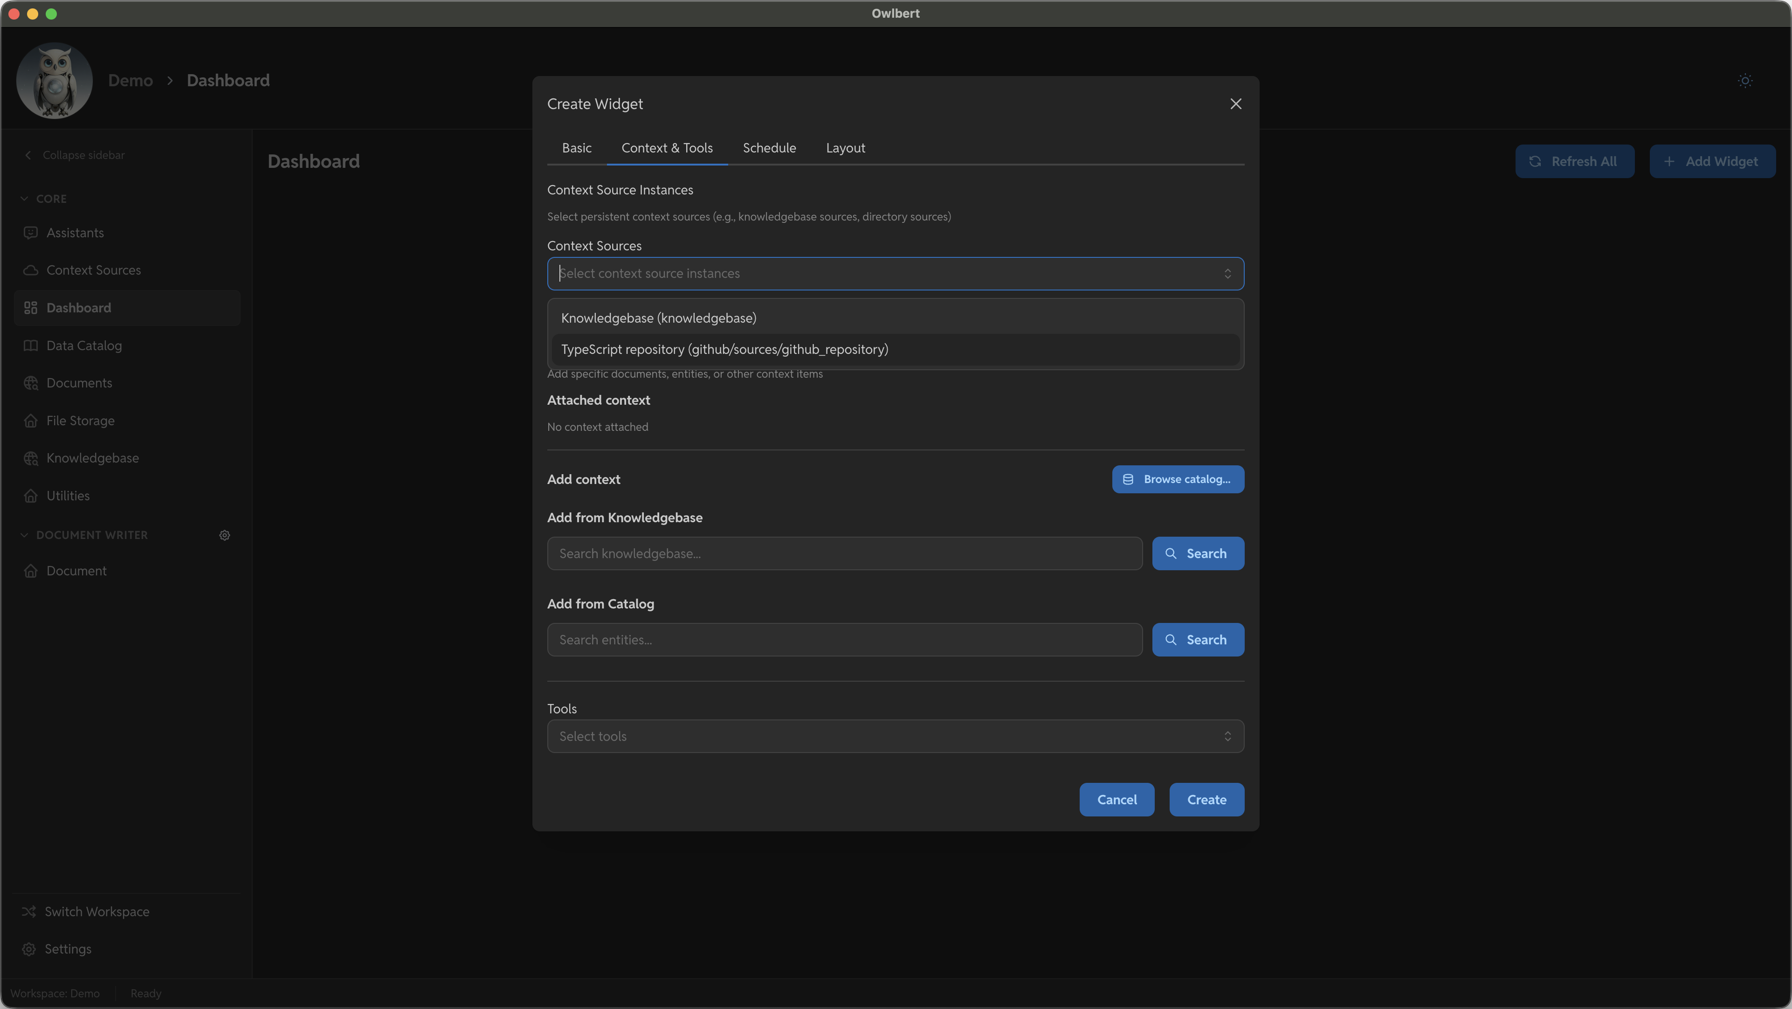Open the Assistants sidebar item

tap(75, 233)
